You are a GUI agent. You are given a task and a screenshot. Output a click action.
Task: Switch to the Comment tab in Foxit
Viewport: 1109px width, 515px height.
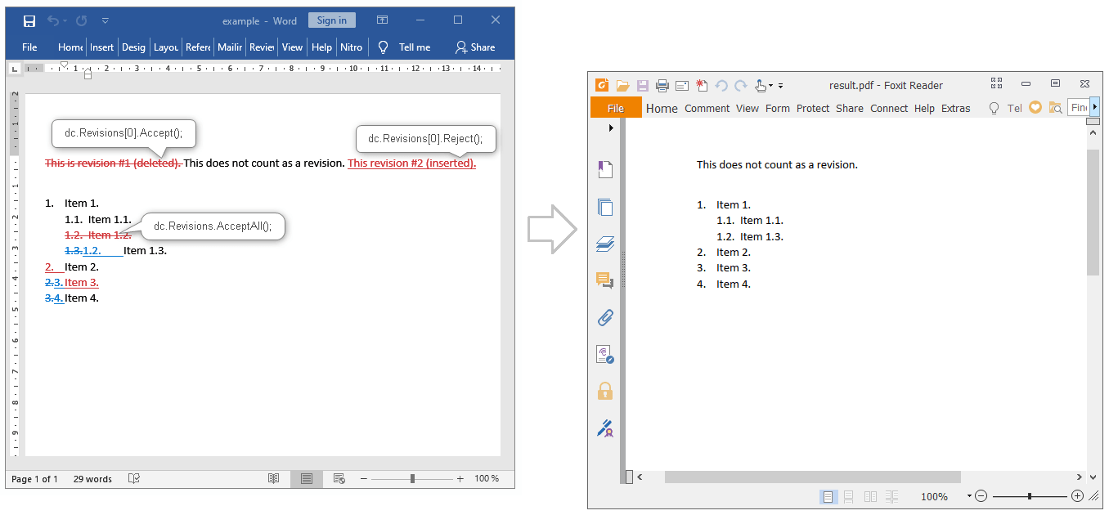(x=707, y=108)
